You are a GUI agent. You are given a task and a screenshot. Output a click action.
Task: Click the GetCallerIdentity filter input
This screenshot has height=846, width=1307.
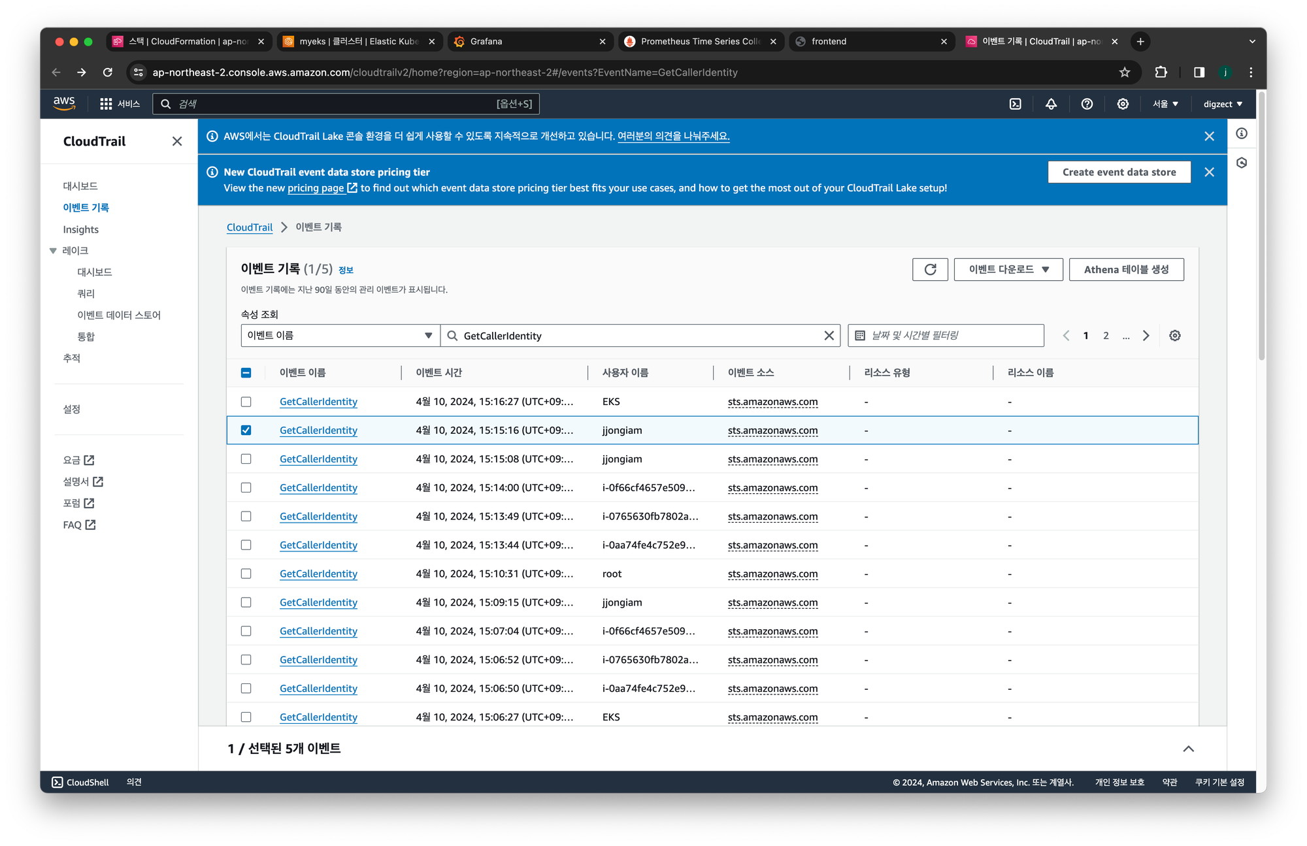point(640,335)
